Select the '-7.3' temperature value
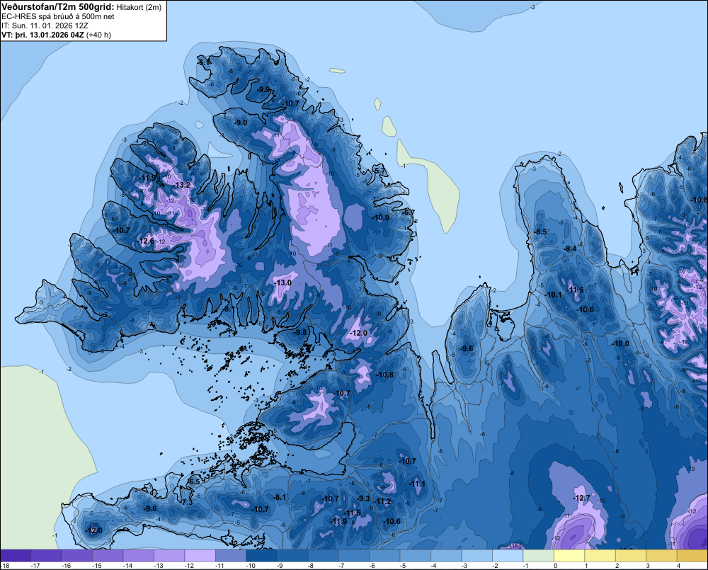Image resolution: width=708 pixels, height=570 pixels. [187, 502]
